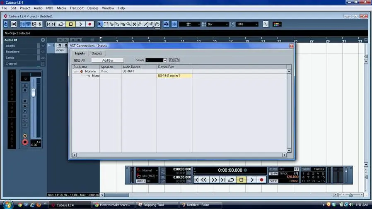
Task: Toggle the TEMPO track button
Action: (273, 174)
